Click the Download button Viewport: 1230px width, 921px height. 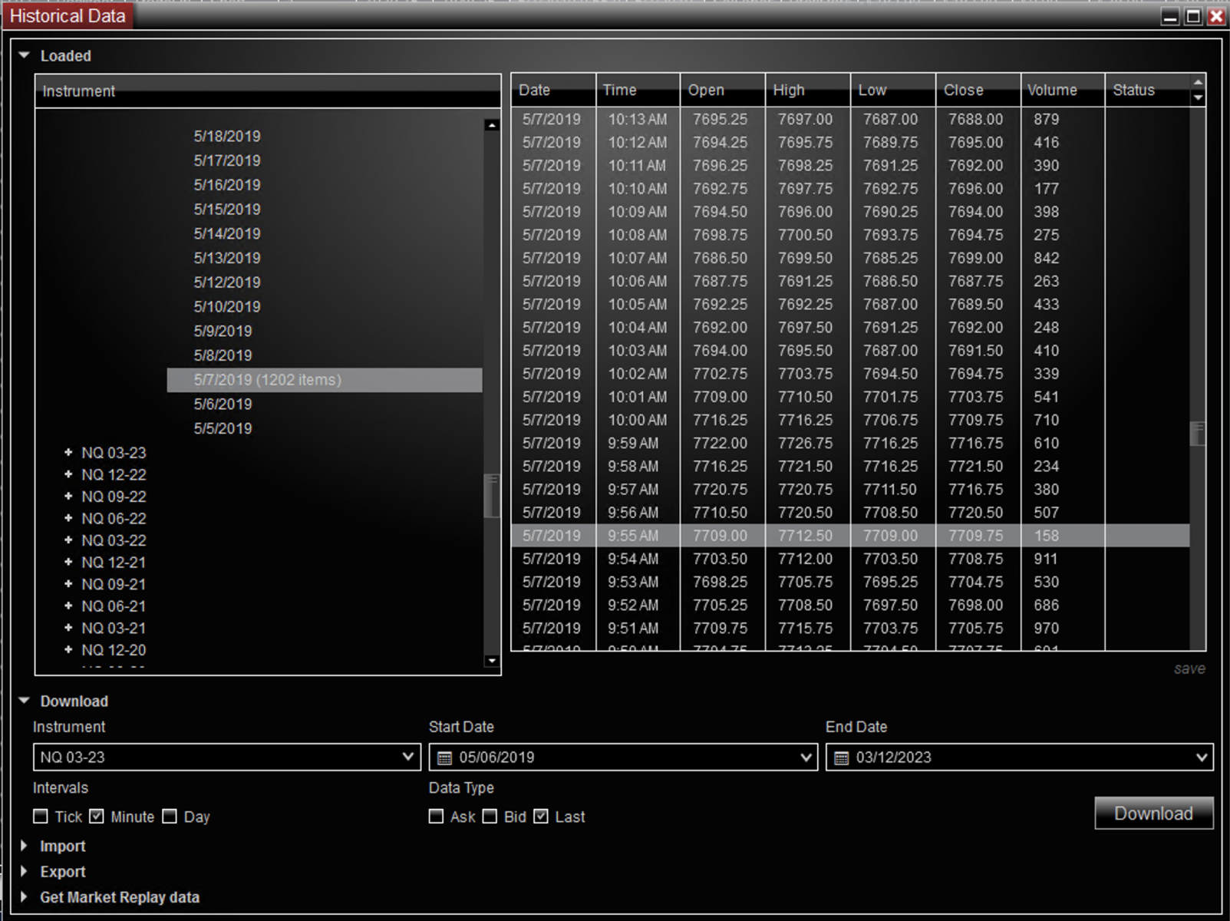(x=1153, y=813)
